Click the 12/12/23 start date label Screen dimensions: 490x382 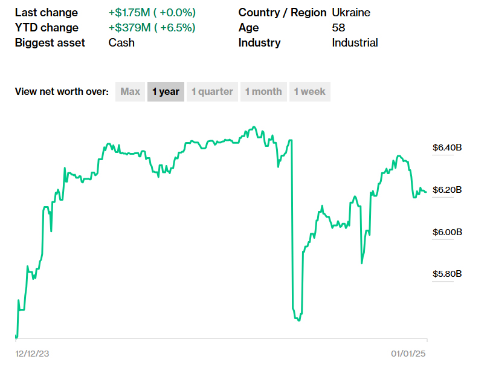point(32,354)
